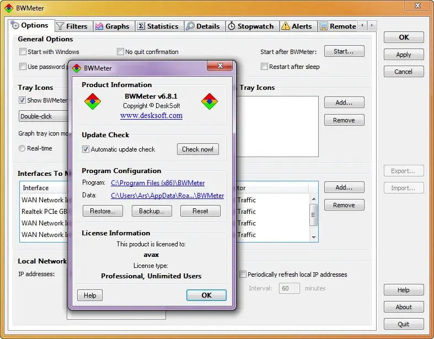Click the Reset configuration button

pos(200,211)
